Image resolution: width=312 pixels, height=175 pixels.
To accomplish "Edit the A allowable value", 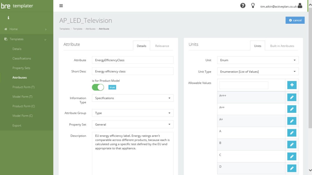I will [x=292, y=133].
